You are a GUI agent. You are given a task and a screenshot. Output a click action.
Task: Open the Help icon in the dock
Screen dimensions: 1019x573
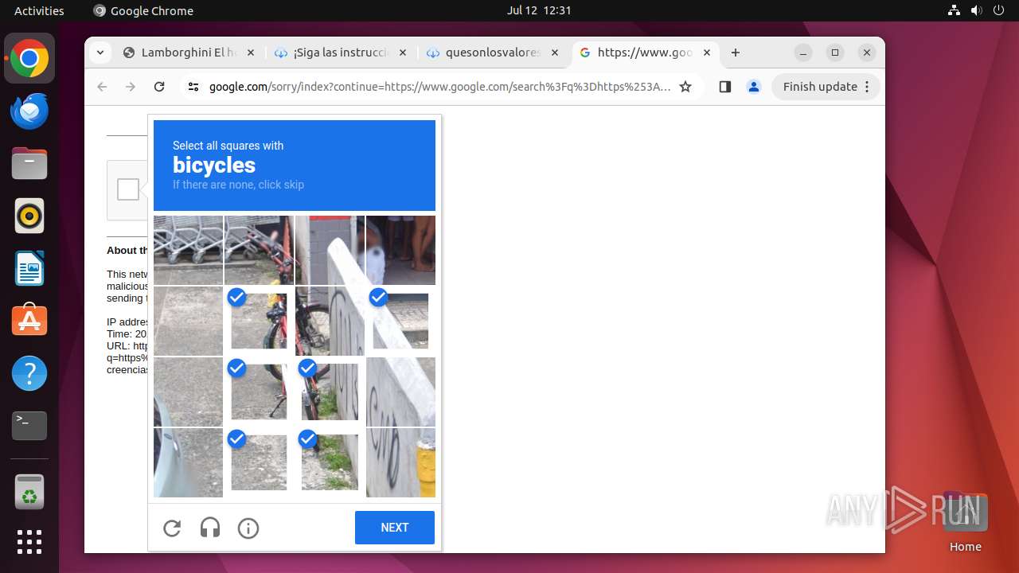pyautogui.click(x=29, y=373)
